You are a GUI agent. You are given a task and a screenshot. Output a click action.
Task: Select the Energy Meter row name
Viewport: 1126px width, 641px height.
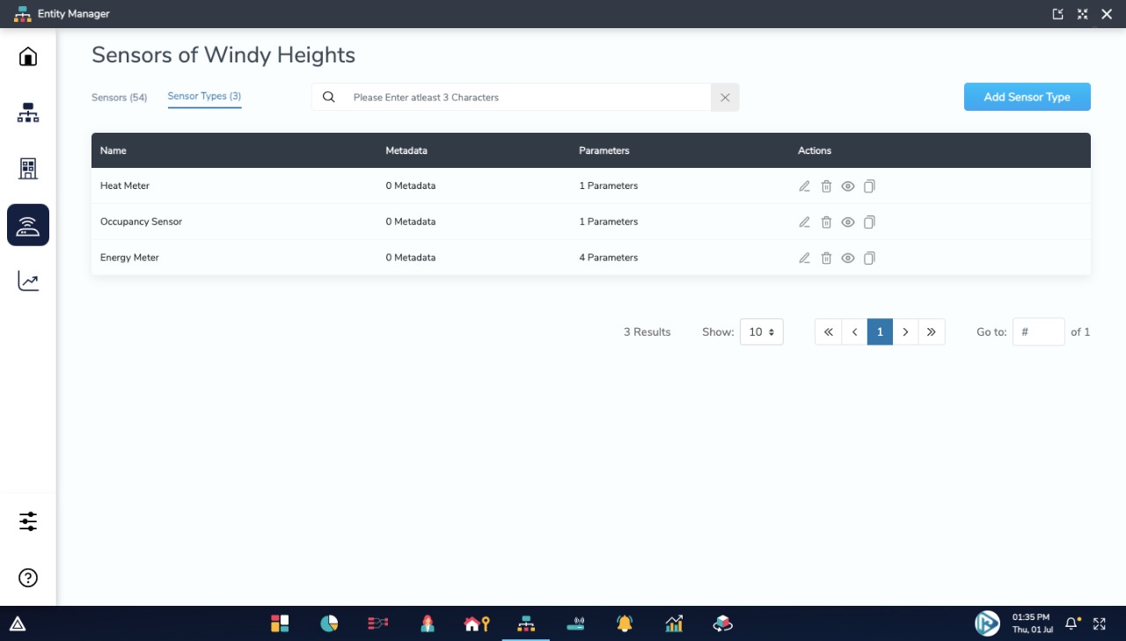(x=129, y=258)
